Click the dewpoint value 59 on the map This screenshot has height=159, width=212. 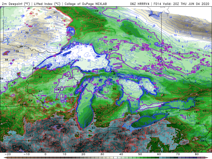tap(178, 138)
